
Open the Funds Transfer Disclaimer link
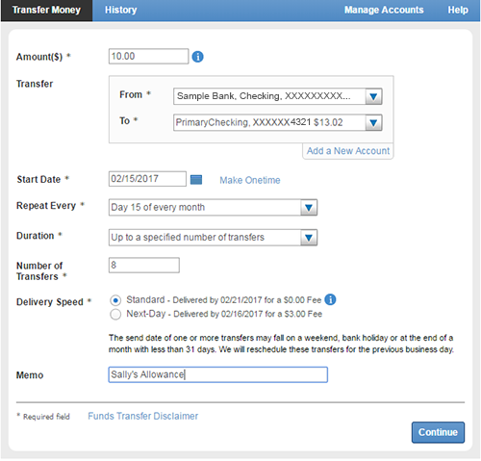(143, 416)
